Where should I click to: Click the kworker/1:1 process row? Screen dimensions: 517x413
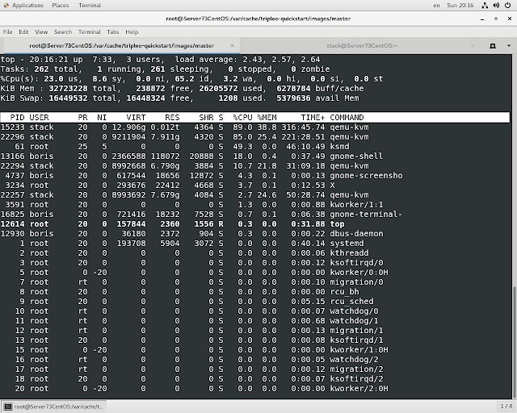254,205
